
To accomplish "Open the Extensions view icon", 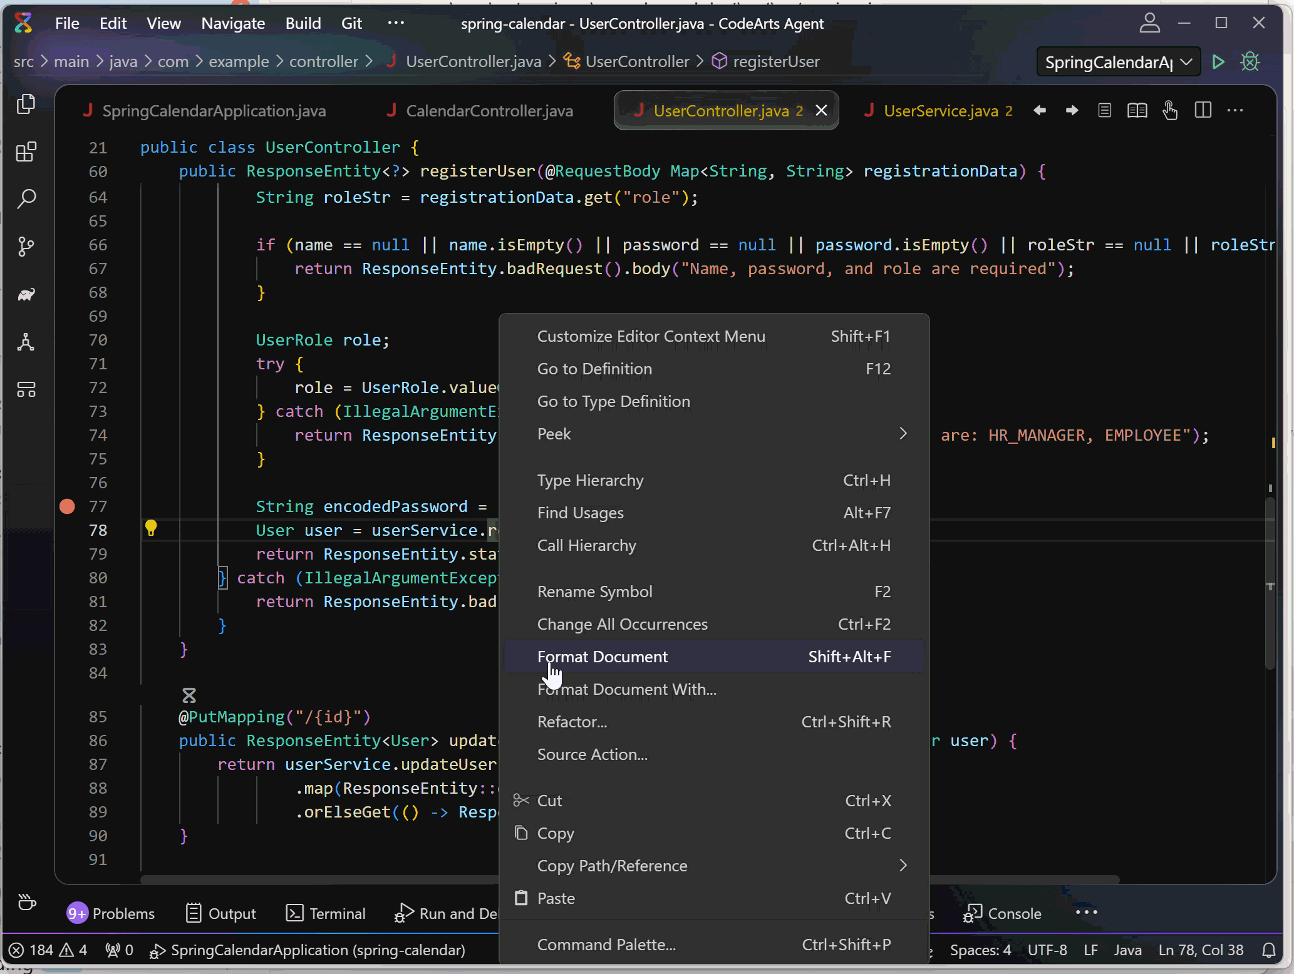I will [x=26, y=152].
